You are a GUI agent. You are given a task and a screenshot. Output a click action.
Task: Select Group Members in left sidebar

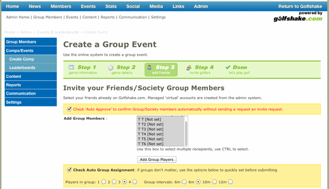click(30, 42)
